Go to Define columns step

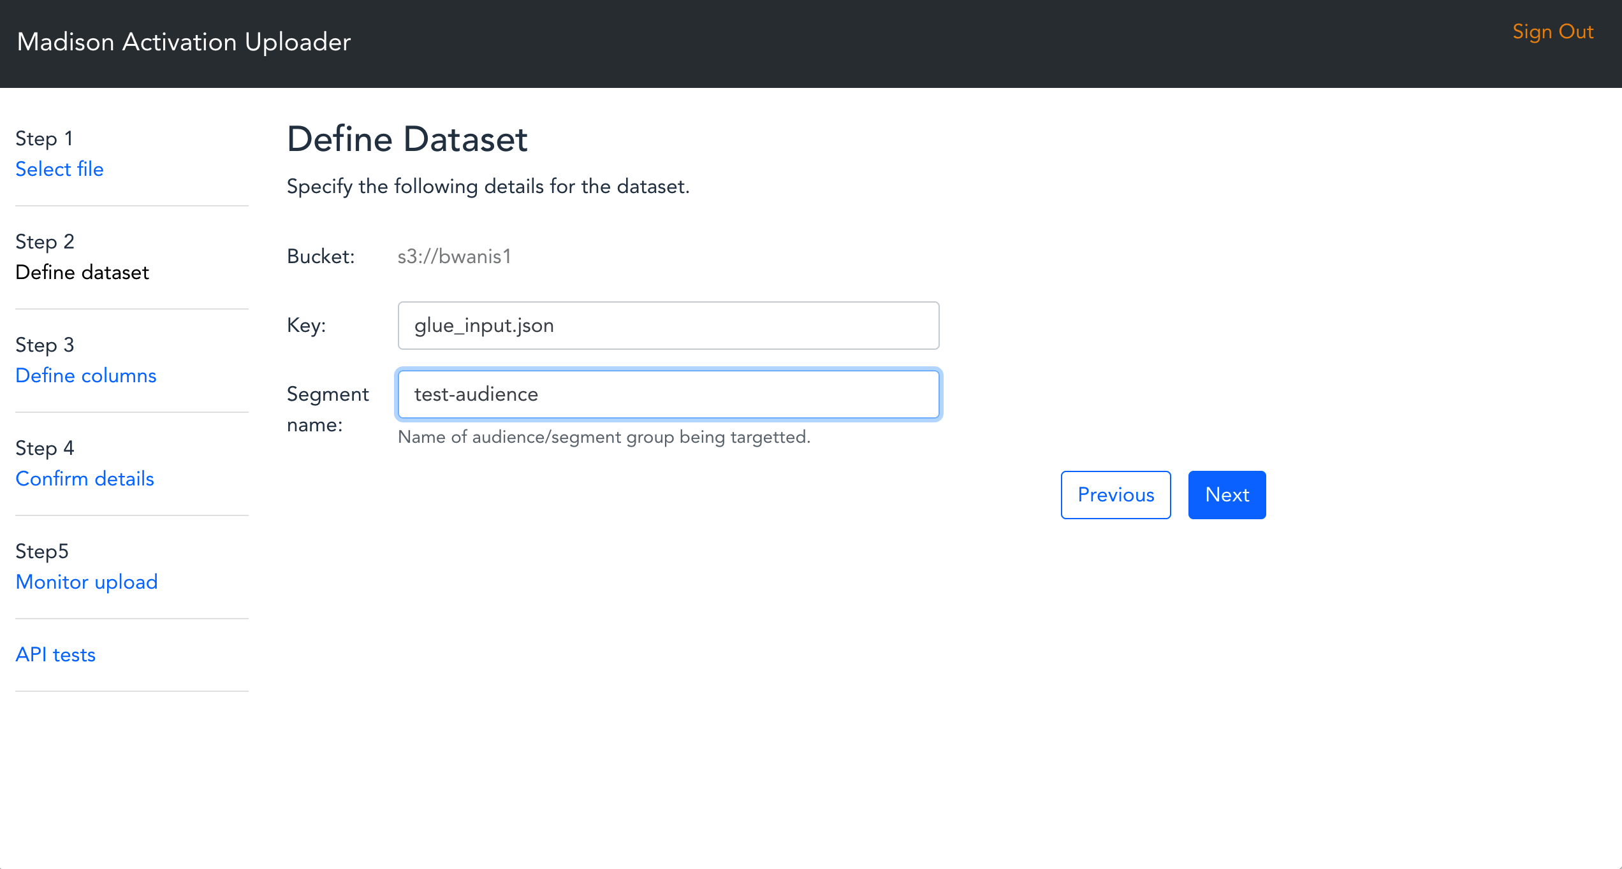[x=85, y=376]
